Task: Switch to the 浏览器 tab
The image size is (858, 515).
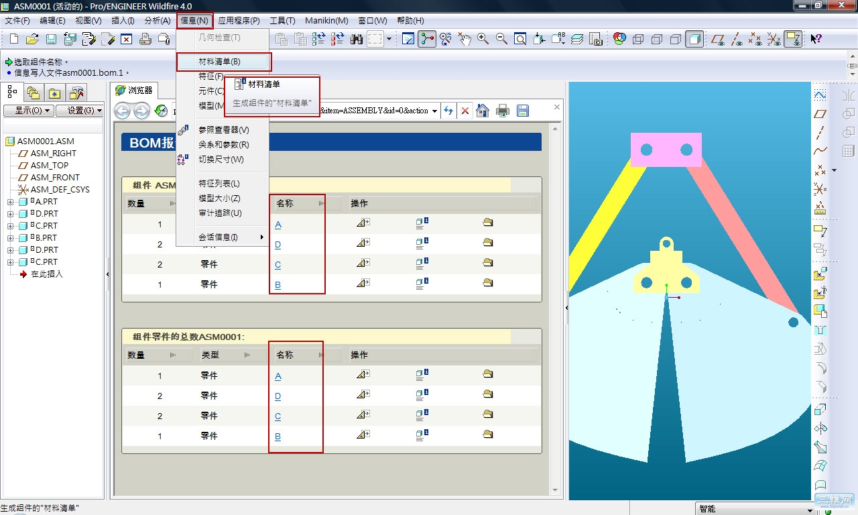Action: (x=135, y=90)
